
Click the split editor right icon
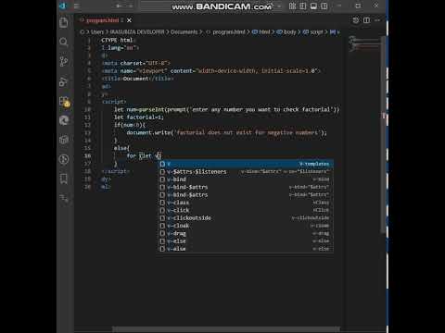pyautogui.click(x=366, y=20)
